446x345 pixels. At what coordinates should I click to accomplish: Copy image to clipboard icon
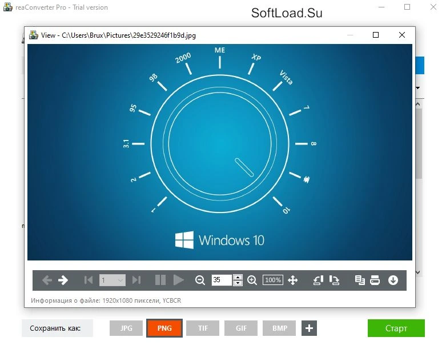tap(360, 280)
